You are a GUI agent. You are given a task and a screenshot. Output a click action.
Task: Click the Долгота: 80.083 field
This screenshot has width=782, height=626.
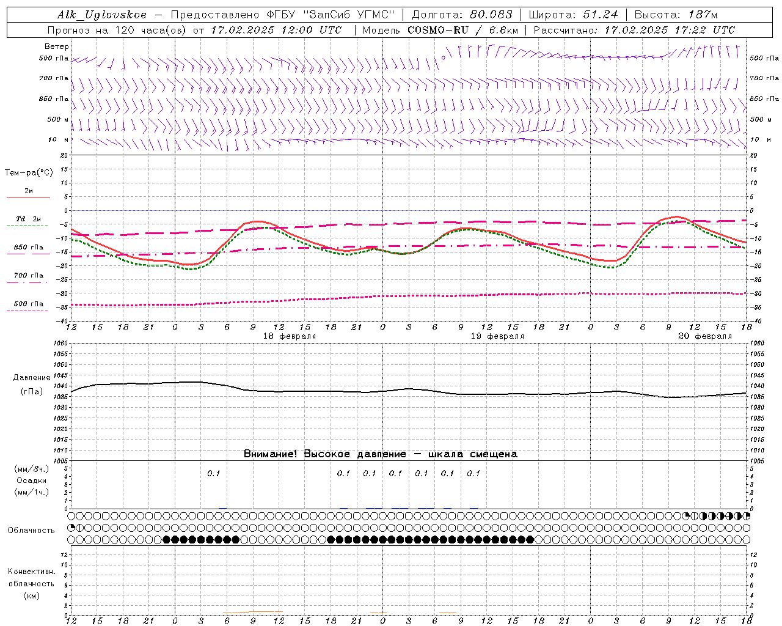point(462,15)
